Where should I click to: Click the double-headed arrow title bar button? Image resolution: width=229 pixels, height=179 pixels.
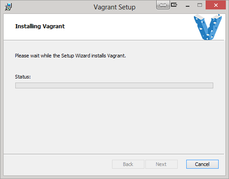[x=163, y=5]
